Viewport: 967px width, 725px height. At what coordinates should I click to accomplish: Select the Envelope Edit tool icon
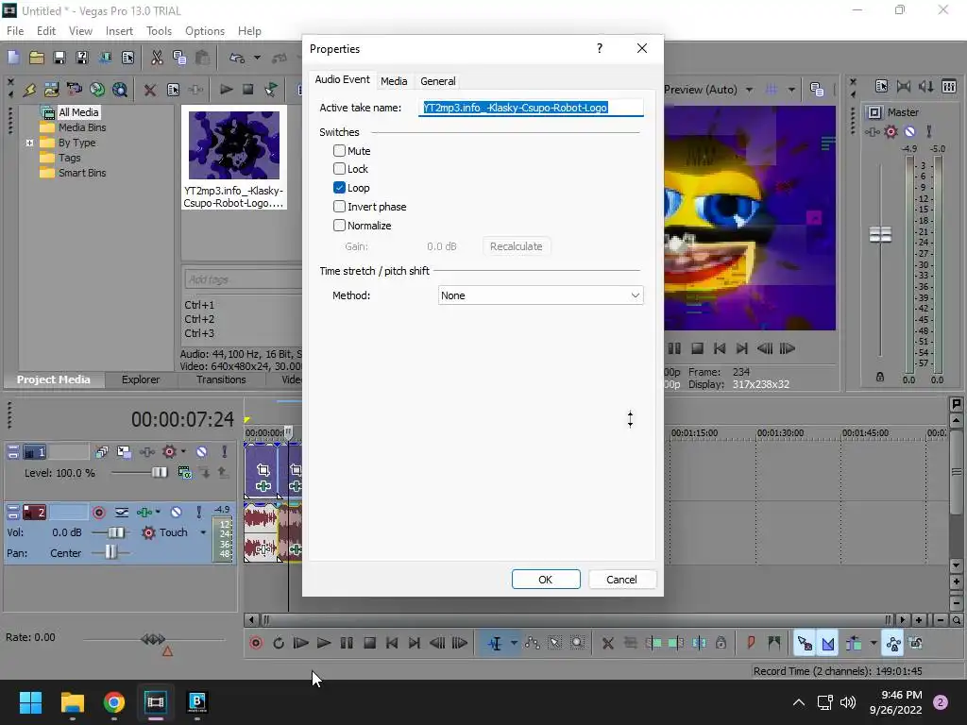click(533, 643)
